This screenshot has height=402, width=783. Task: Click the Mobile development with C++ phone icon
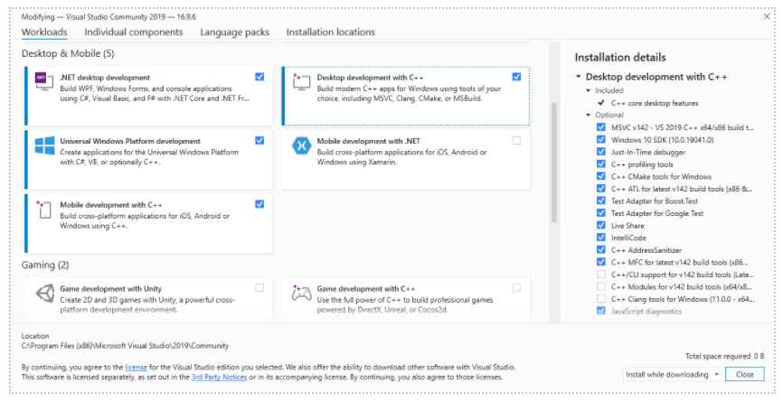tap(43, 209)
